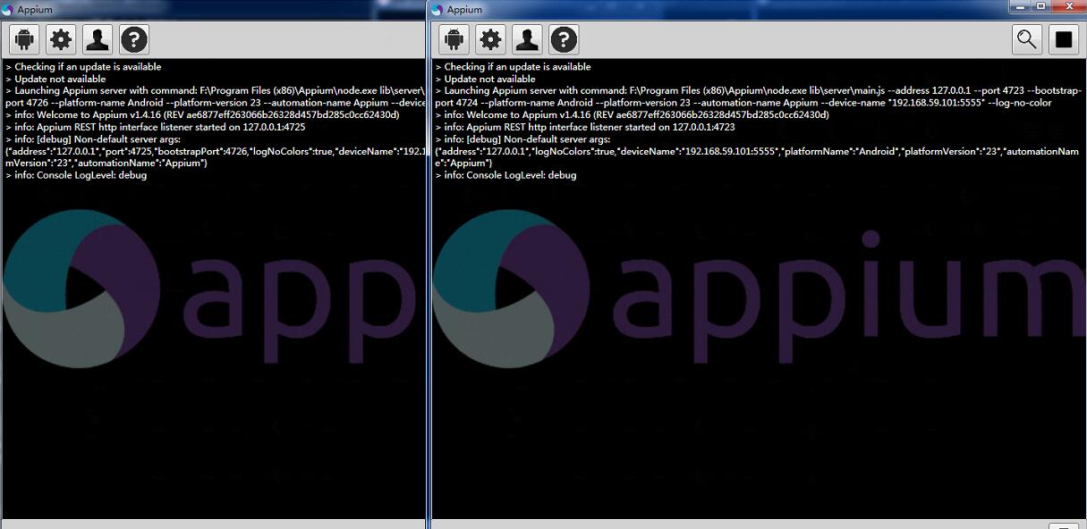Viewport: 1087px width, 529px height.
Task: Select listener started on 127.0.0.1:4723 line
Action: pos(585,127)
